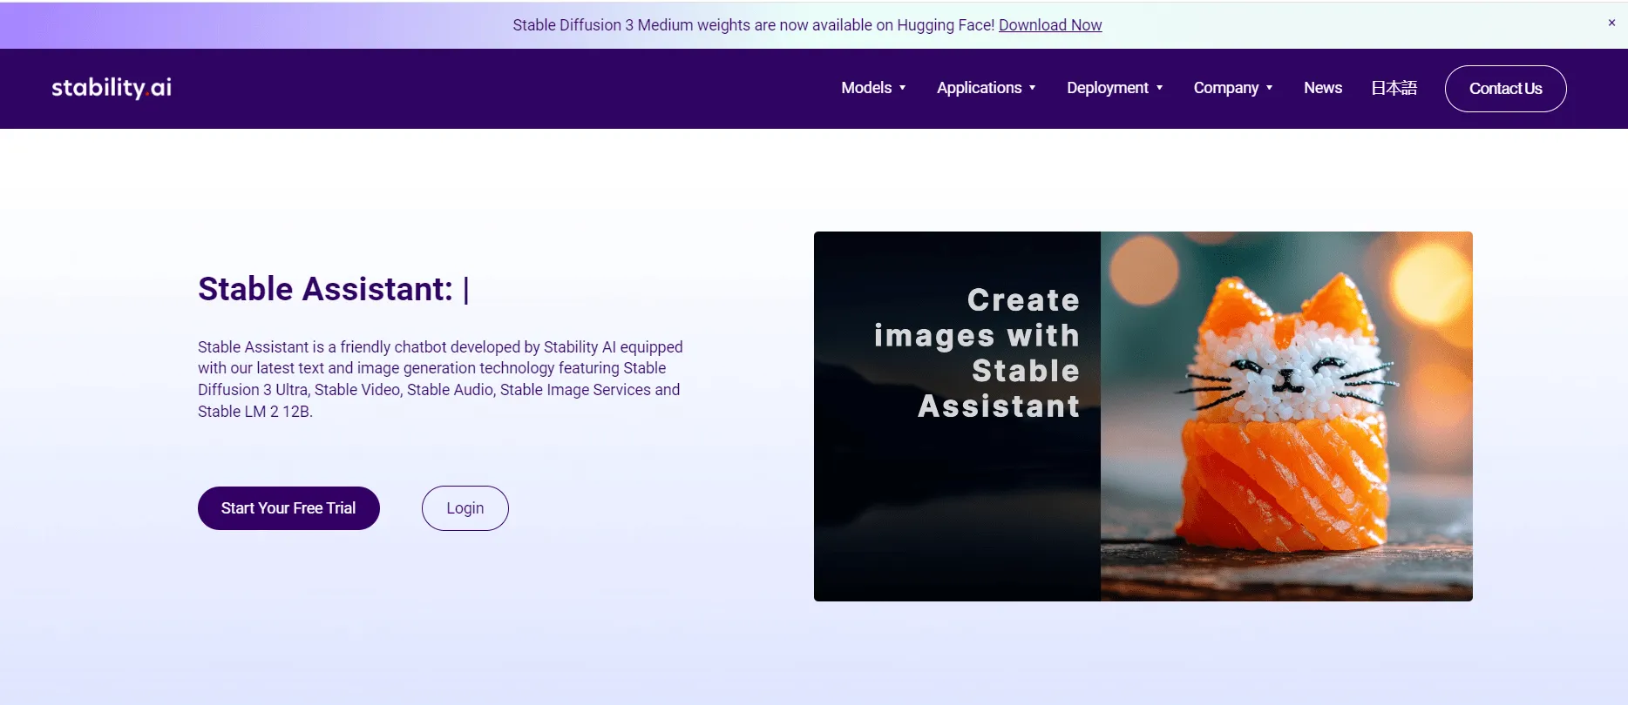
Task: Expand the arrow beside Applications
Action: point(1033,88)
